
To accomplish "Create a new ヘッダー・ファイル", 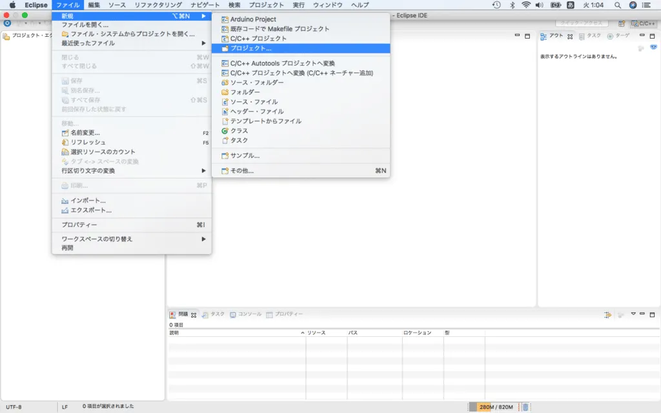I will click(x=301, y=112).
